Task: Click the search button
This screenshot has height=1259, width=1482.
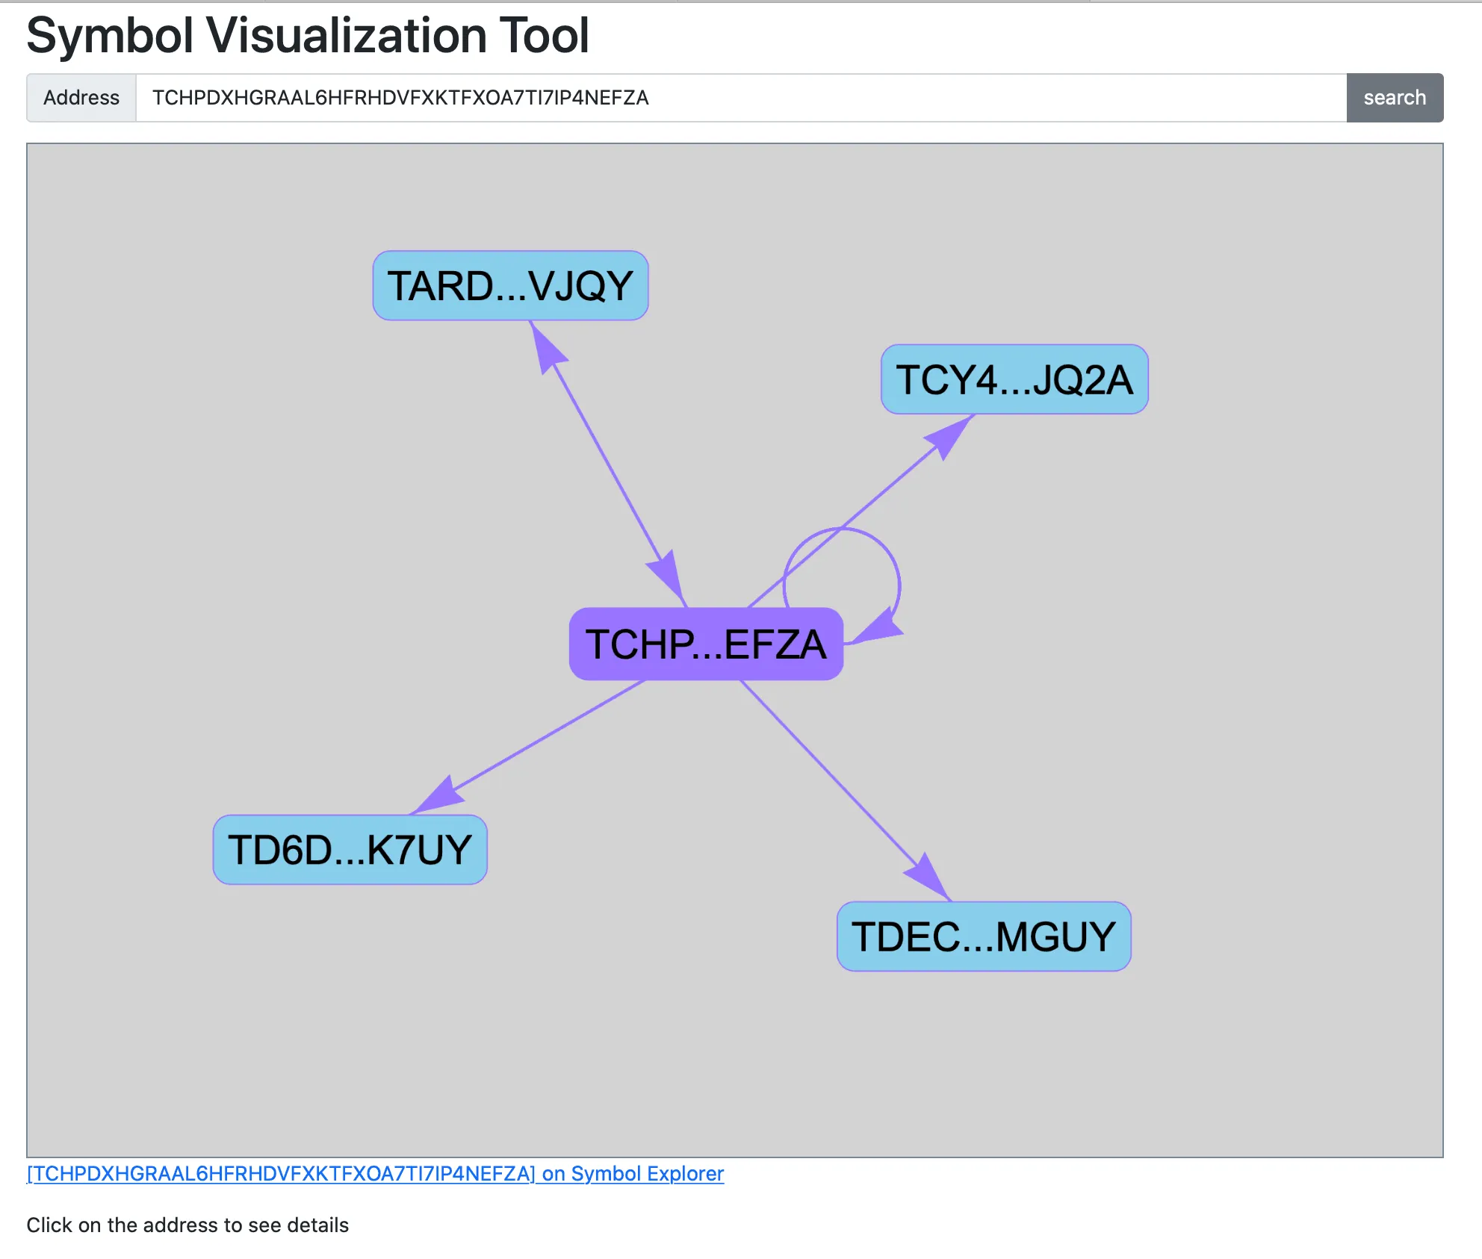Action: coord(1394,98)
